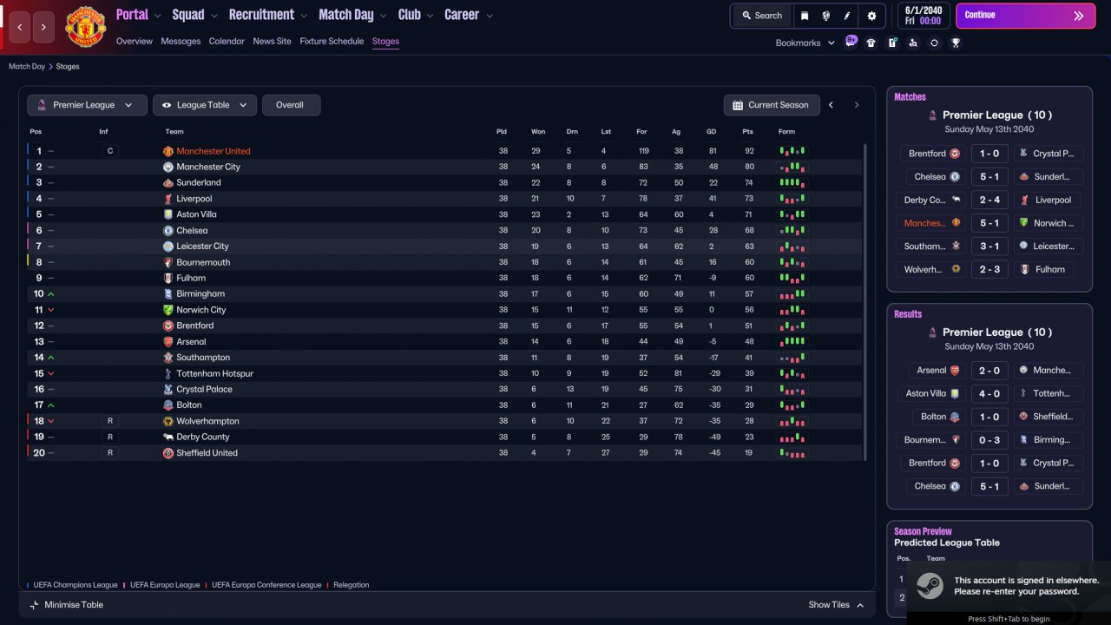Click the Manchester United club crest
The height and width of the screenshot is (625, 1111).
pyautogui.click(x=85, y=26)
